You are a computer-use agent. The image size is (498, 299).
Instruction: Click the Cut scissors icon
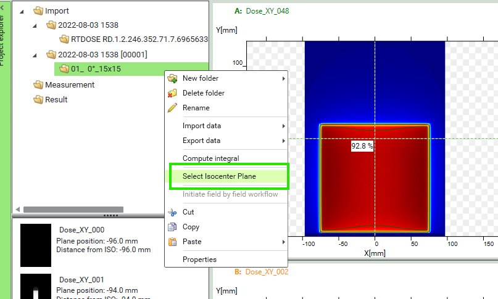click(x=173, y=212)
